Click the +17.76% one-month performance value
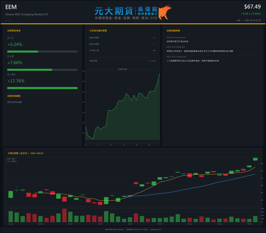Image resolution: width=266 pixels, height=233 pixels. 16,81
